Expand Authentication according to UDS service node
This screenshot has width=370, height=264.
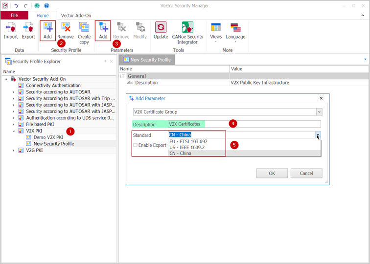[13, 118]
